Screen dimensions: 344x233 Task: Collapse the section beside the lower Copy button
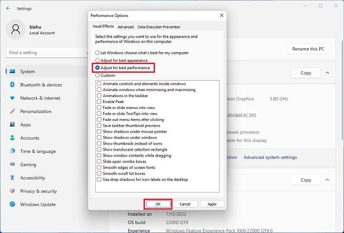click(x=327, y=180)
